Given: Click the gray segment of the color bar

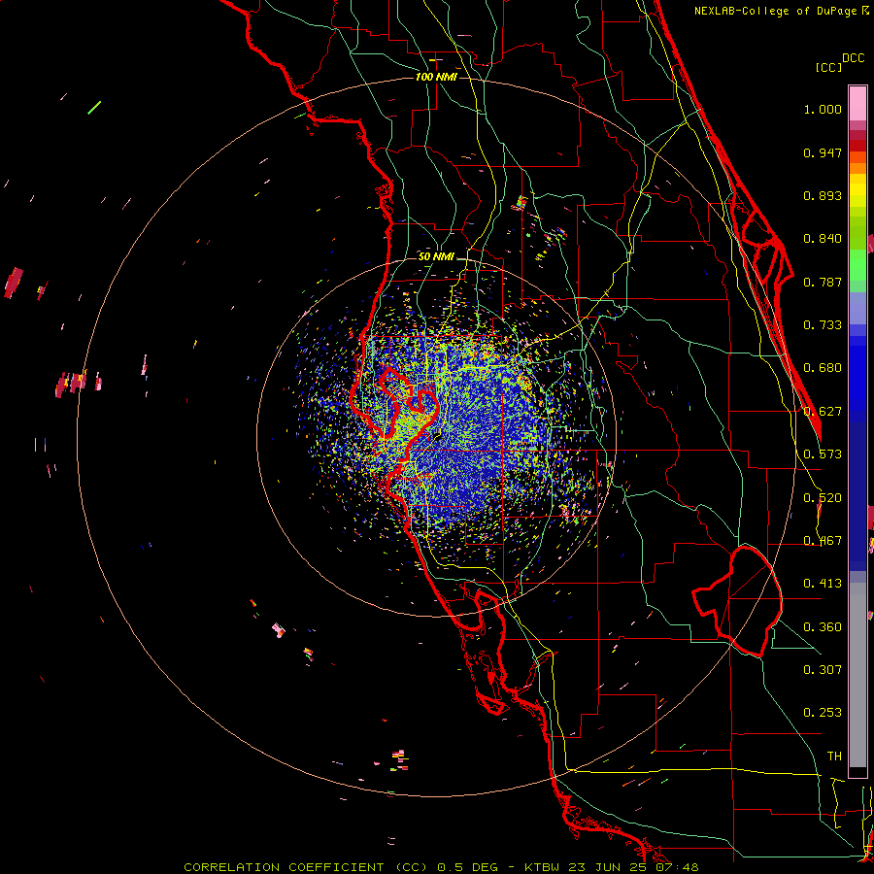Looking at the screenshot, I should (x=857, y=675).
